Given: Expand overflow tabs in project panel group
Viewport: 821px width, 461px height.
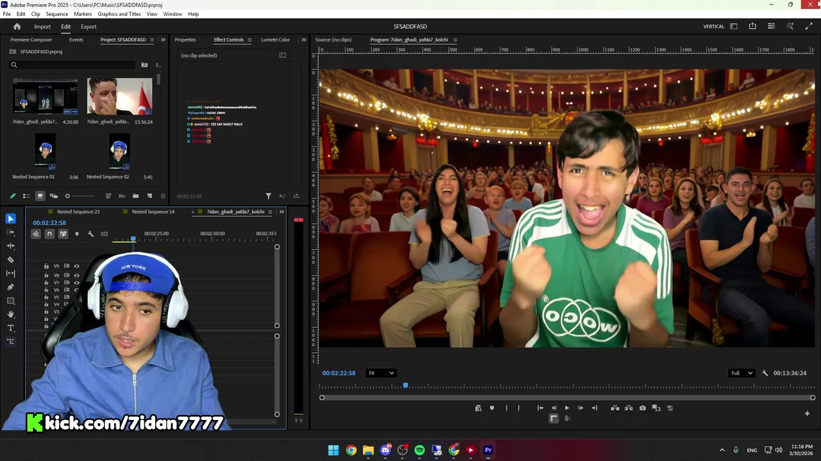Looking at the screenshot, I should click(x=163, y=40).
